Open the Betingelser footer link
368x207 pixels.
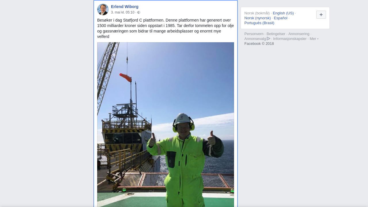tap(276, 34)
